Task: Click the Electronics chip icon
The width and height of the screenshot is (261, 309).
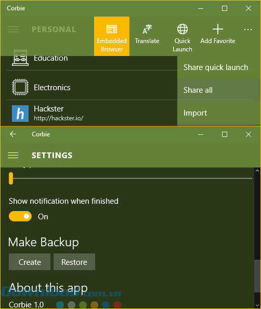Action: tap(20, 87)
